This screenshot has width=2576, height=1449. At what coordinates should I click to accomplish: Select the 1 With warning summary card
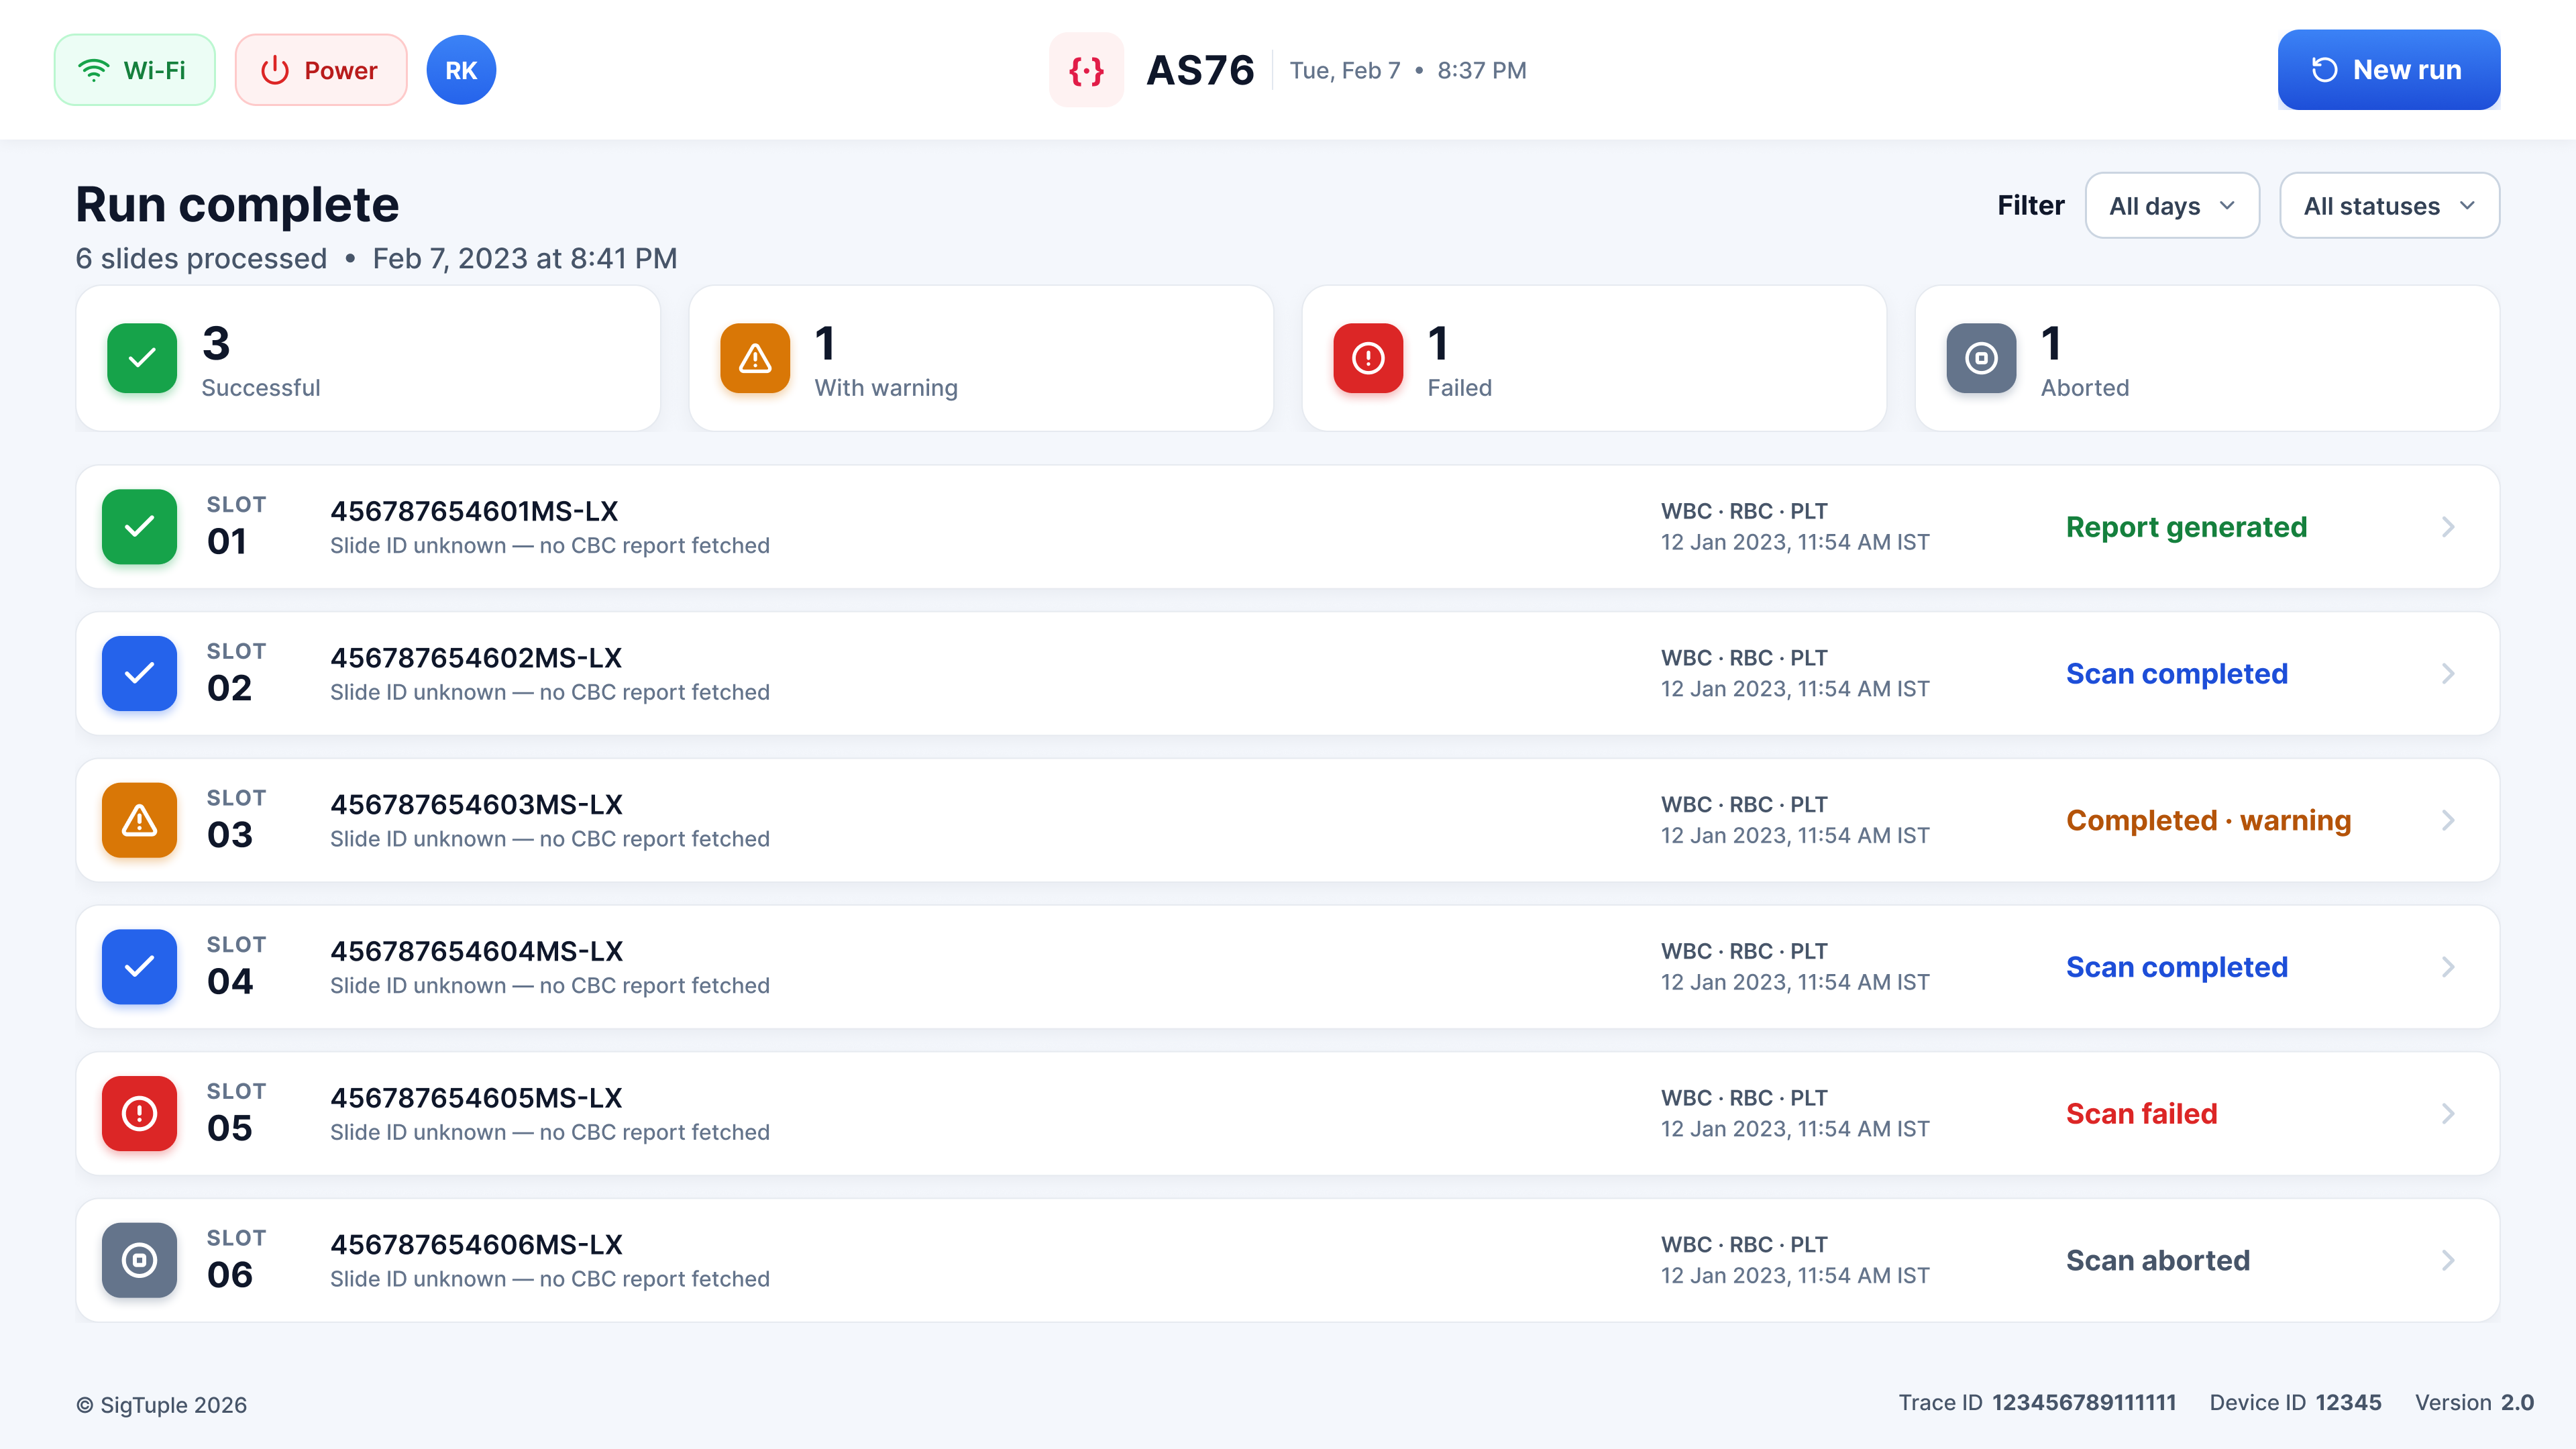(x=981, y=359)
